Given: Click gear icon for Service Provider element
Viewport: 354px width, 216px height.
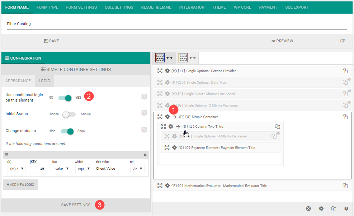Looking at the screenshot, I should pos(167,71).
